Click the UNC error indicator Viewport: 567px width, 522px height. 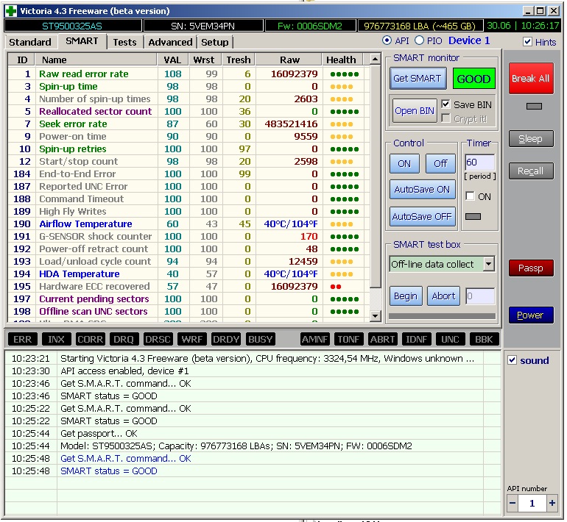(450, 340)
